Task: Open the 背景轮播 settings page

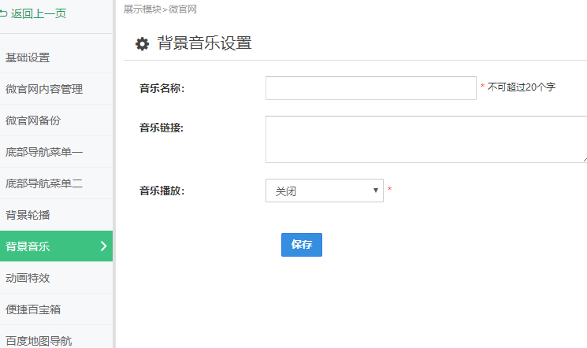Action: coord(28,215)
